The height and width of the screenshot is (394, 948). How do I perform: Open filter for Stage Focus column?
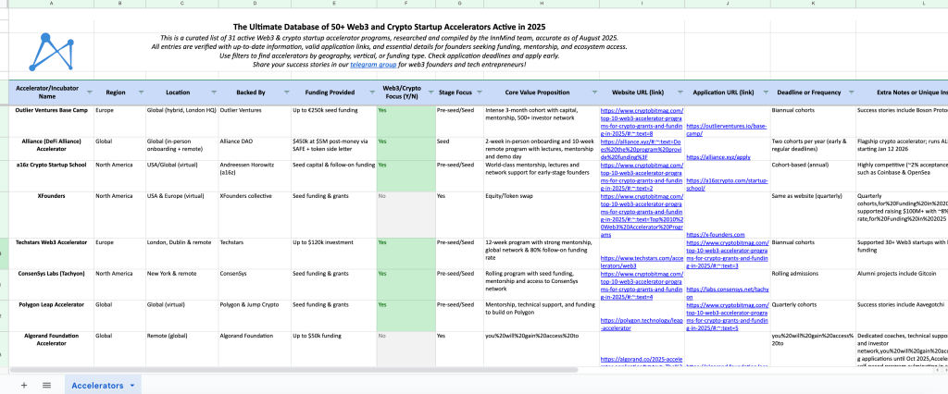pos(480,92)
